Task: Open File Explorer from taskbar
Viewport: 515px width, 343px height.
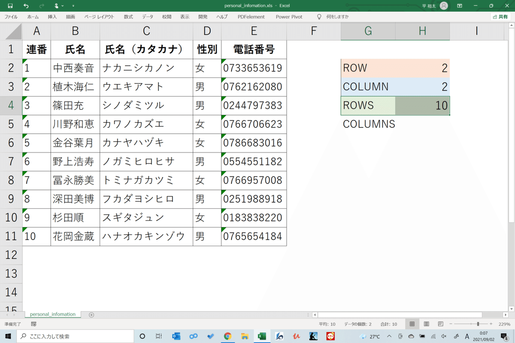Action: (x=245, y=336)
